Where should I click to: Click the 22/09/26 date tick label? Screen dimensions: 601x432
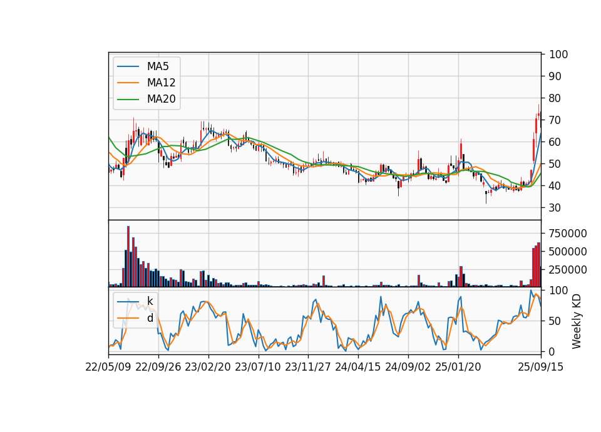tap(158, 367)
